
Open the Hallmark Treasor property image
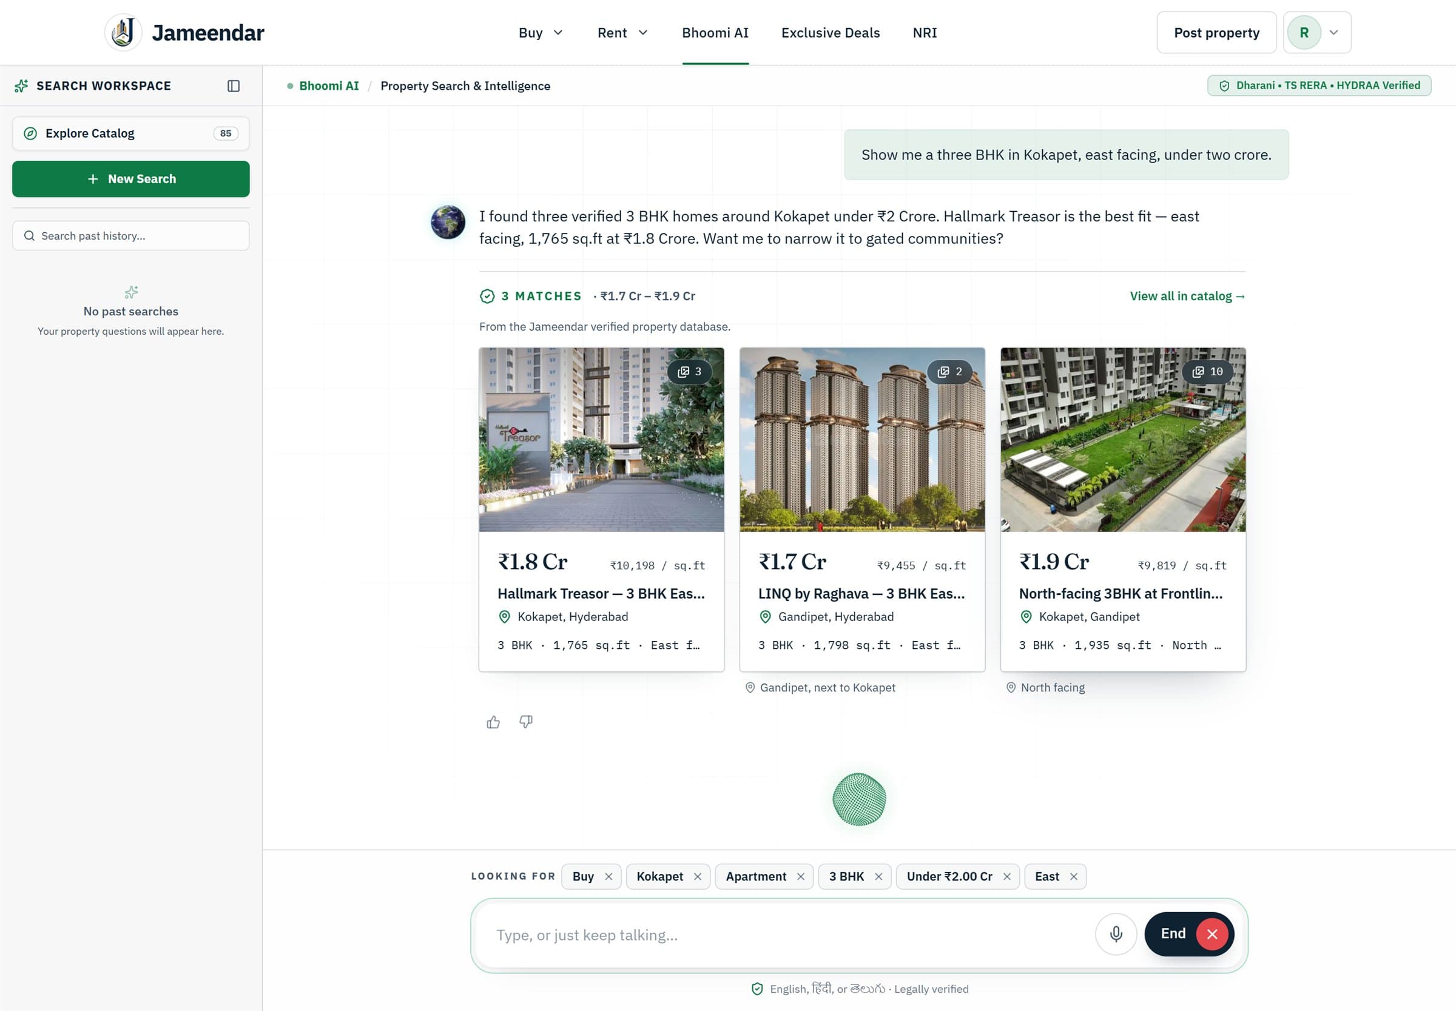(601, 439)
